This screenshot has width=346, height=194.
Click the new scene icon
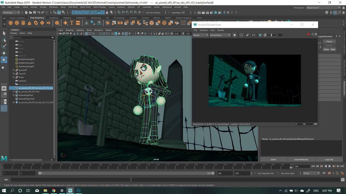(x=26, y=12)
